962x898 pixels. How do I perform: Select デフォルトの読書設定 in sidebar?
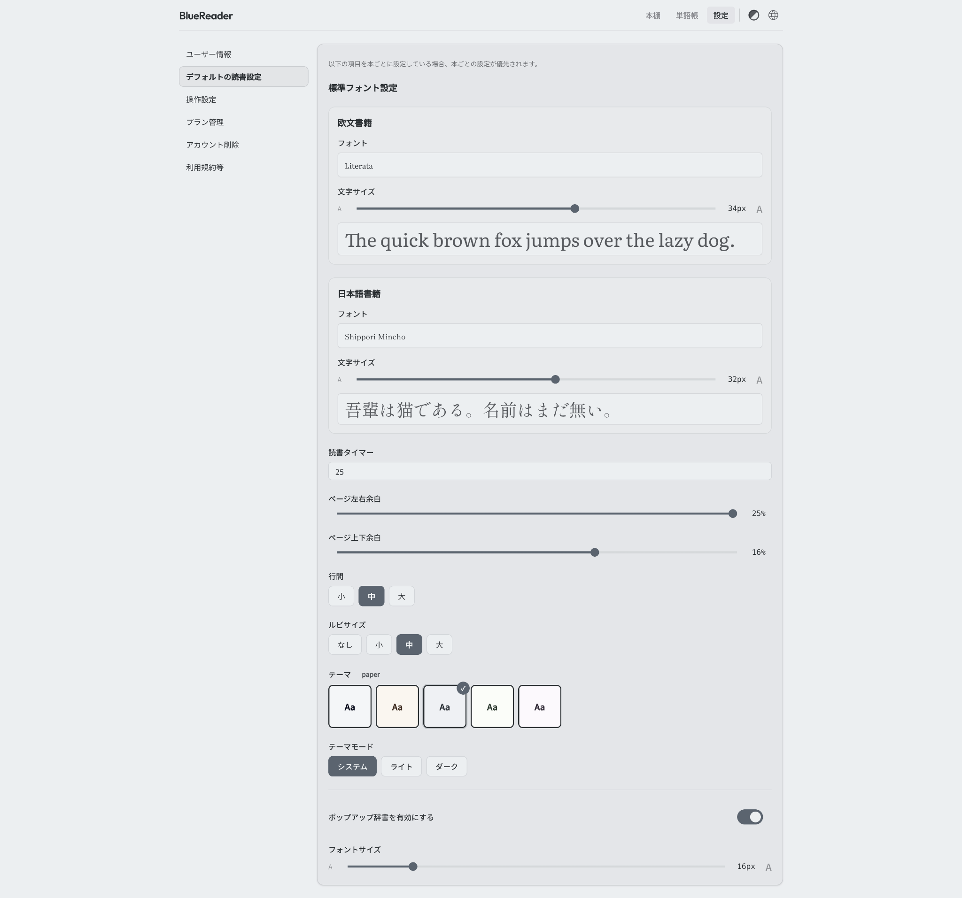243,77
